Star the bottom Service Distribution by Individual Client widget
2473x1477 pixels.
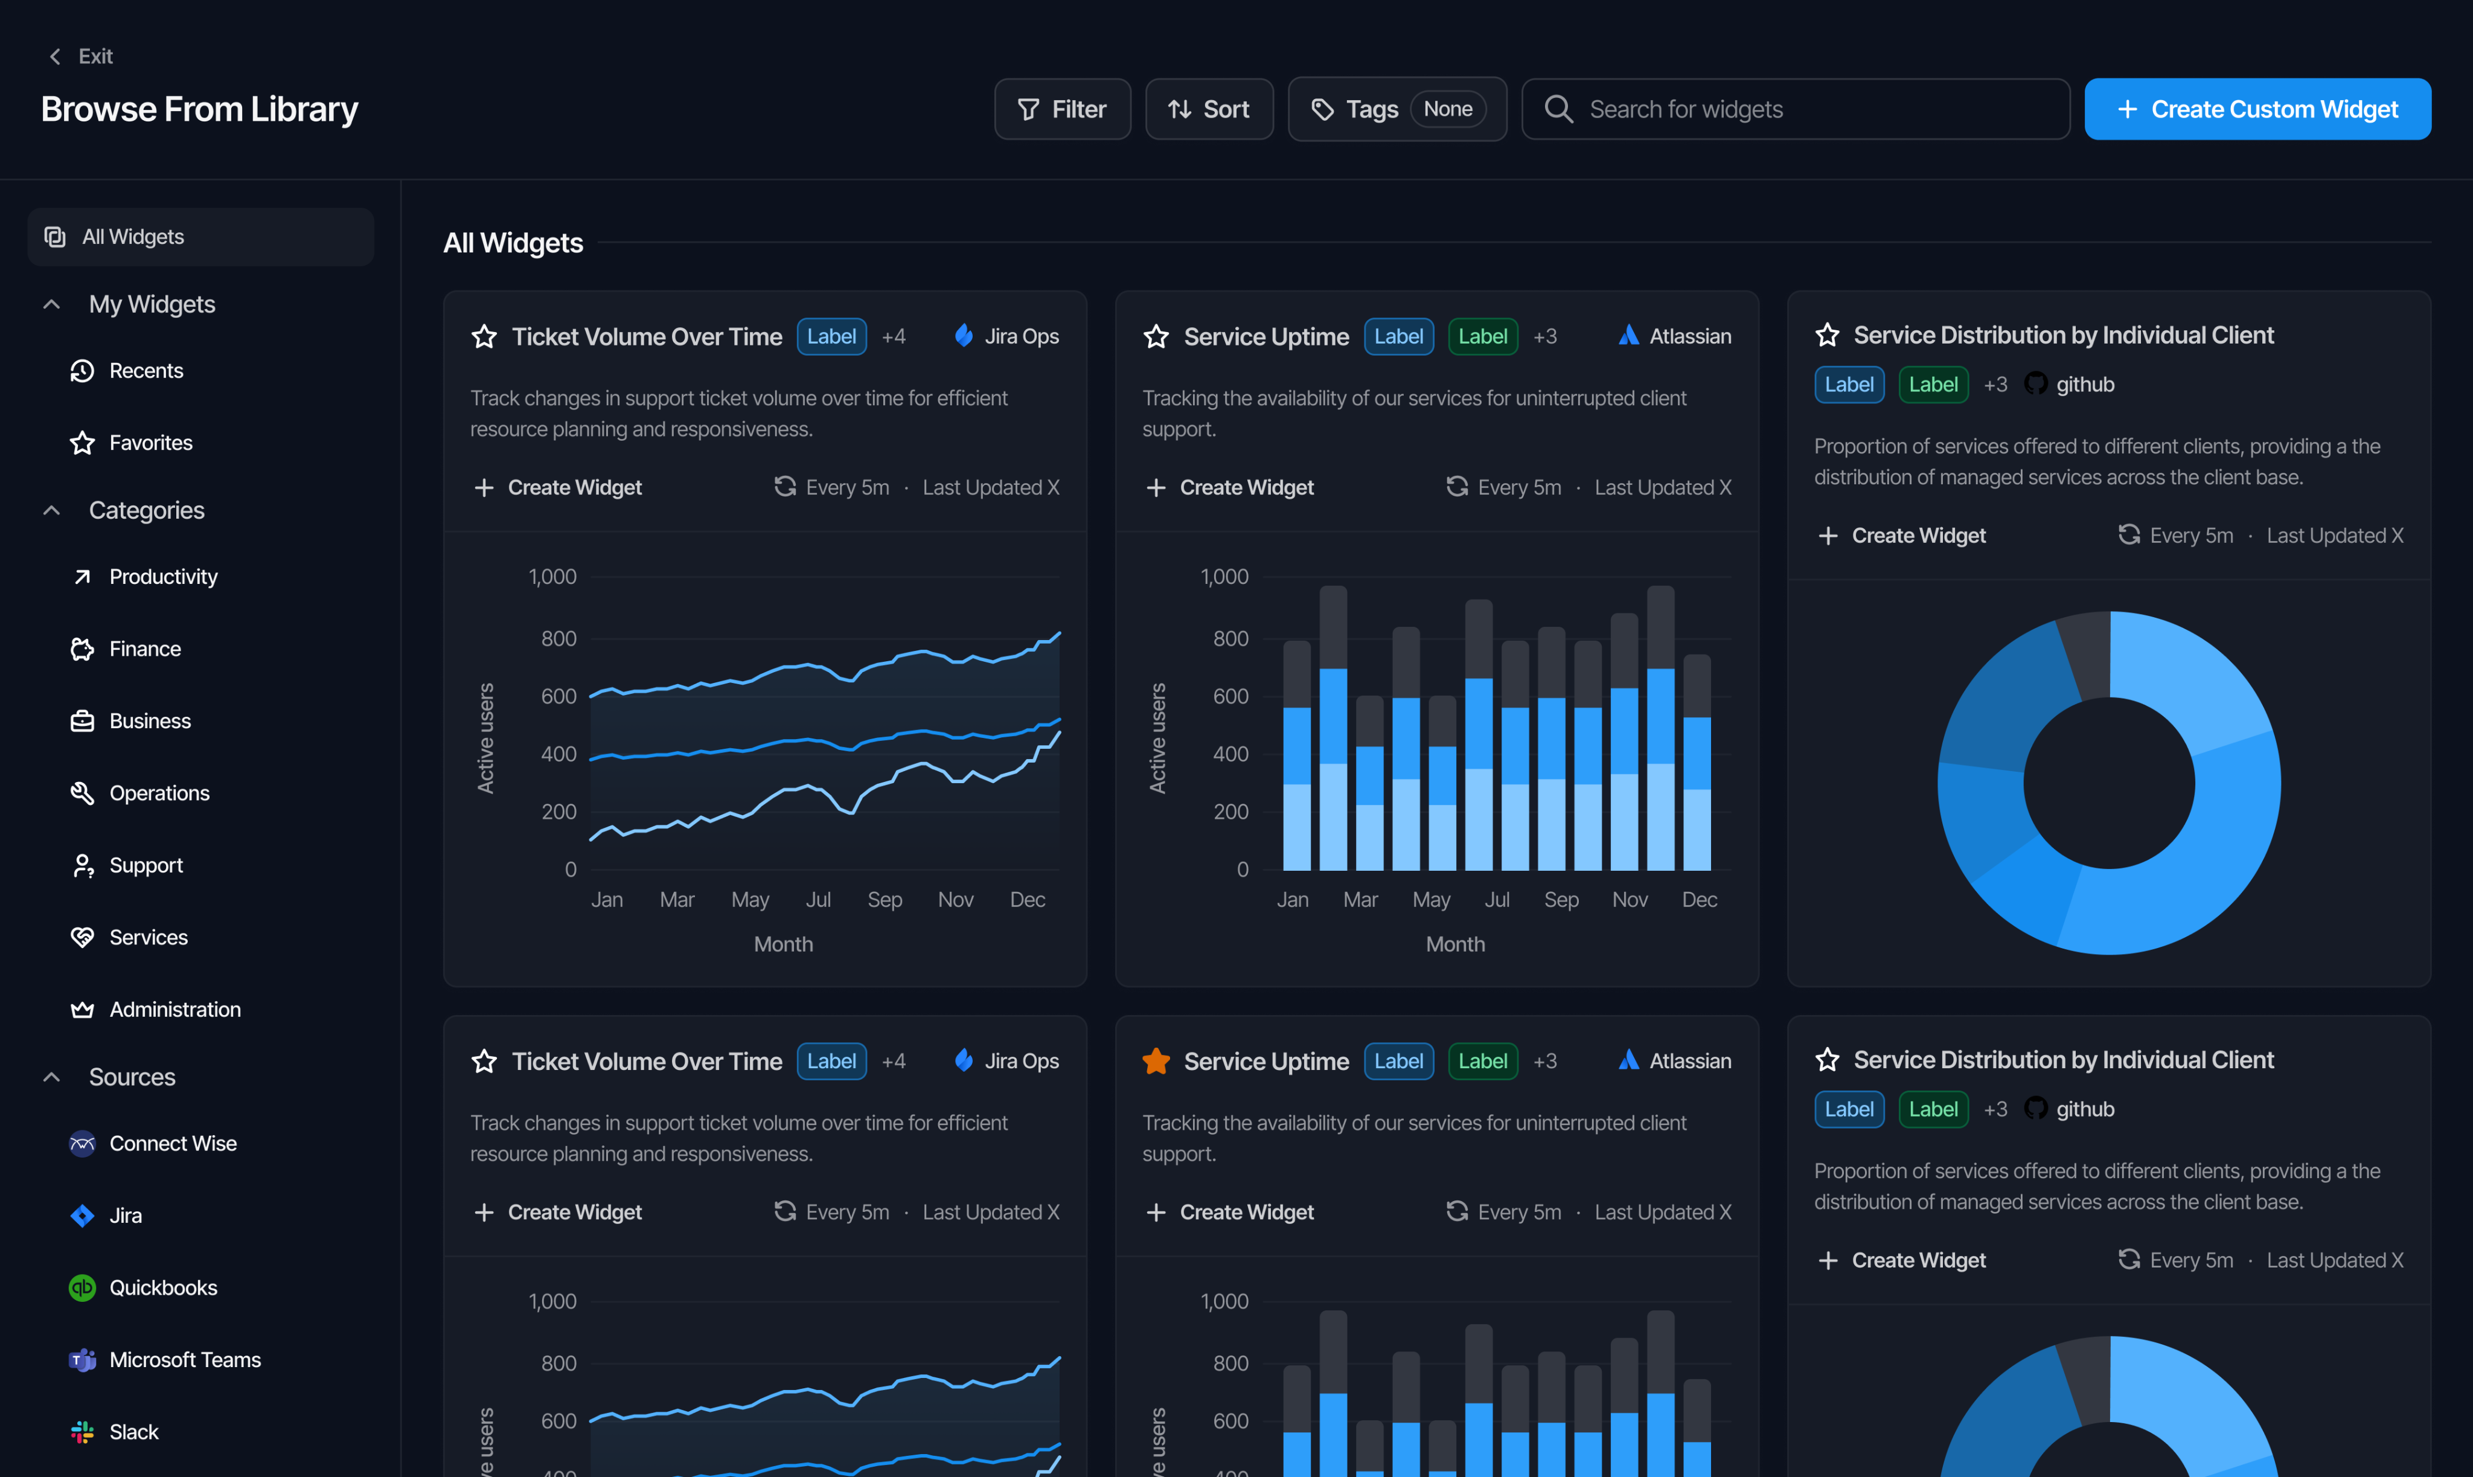tap(1828, 1060)
